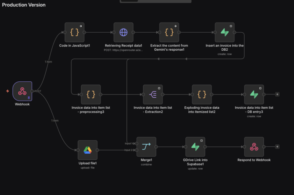The image size is (294, 195).
Task: Click the pin icon on Webhook node
Action: (29, 98)
